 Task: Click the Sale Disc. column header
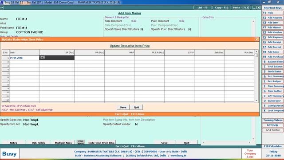click(x=209, y=52)
